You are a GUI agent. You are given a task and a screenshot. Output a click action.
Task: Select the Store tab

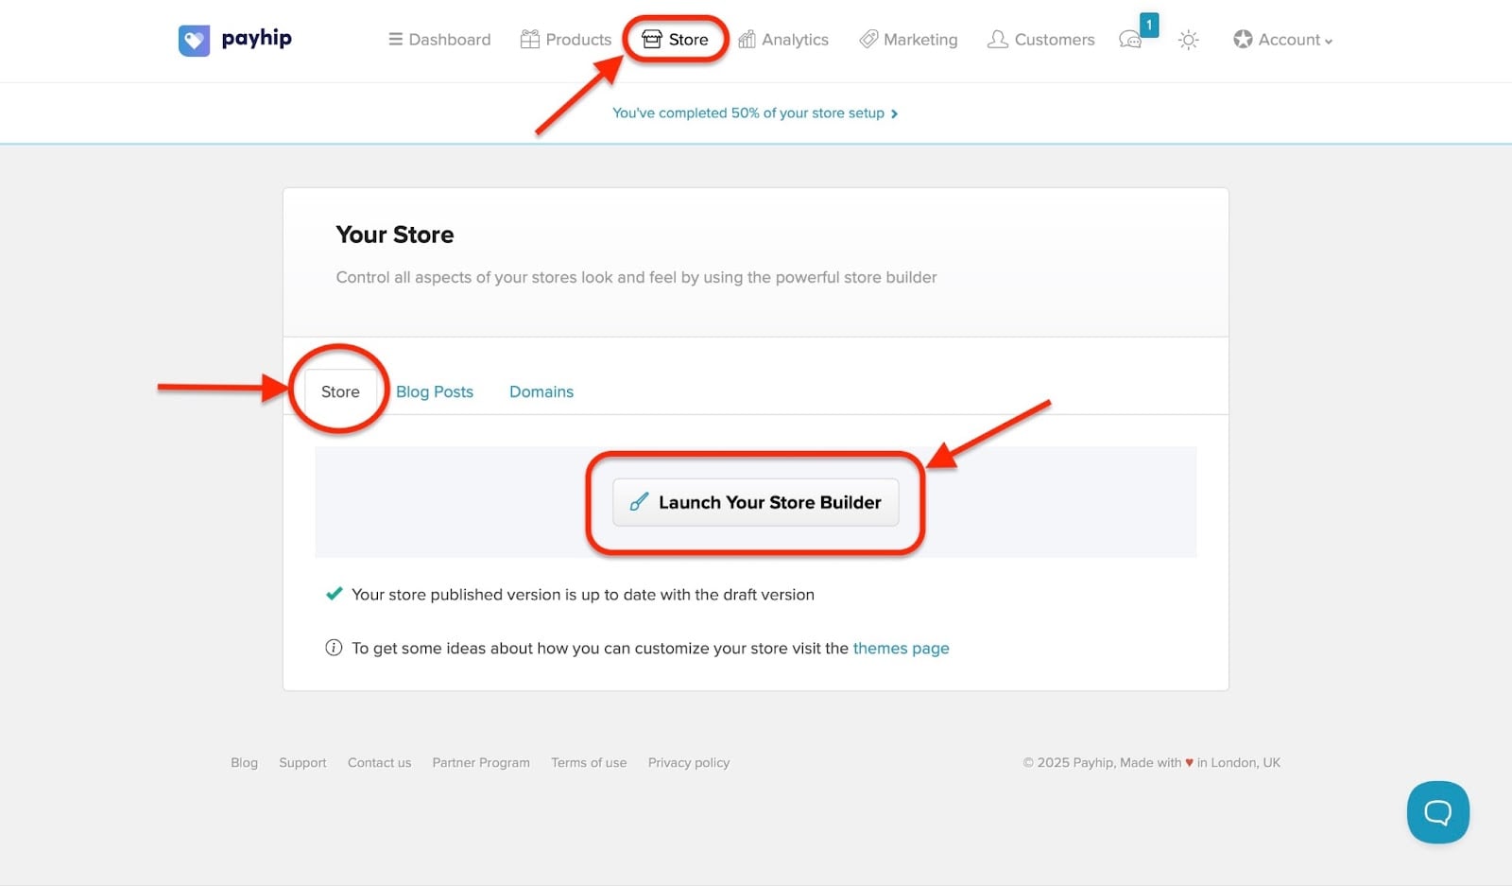[340, 391]
